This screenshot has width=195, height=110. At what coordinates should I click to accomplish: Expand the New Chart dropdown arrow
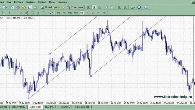point(7,7)
